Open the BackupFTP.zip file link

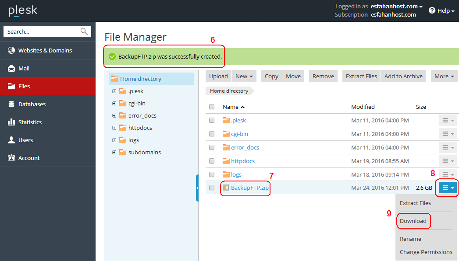click(250, 188)
